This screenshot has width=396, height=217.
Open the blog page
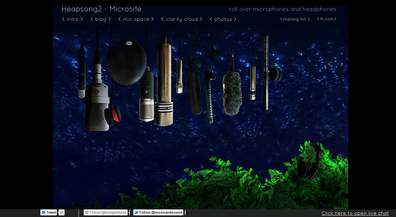[101, 19]
